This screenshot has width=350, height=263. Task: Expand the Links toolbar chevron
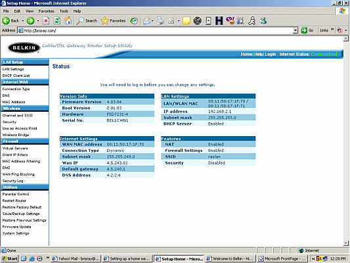tap(332, 30)
